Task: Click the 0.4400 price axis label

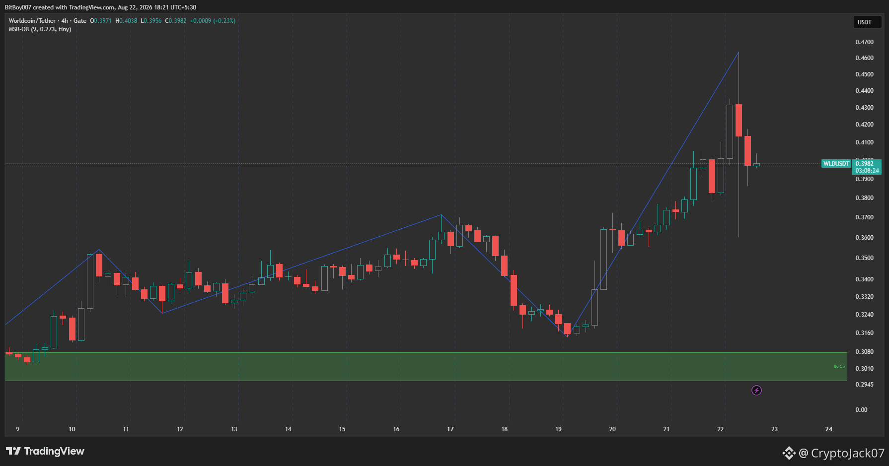Action: point(864,91)
